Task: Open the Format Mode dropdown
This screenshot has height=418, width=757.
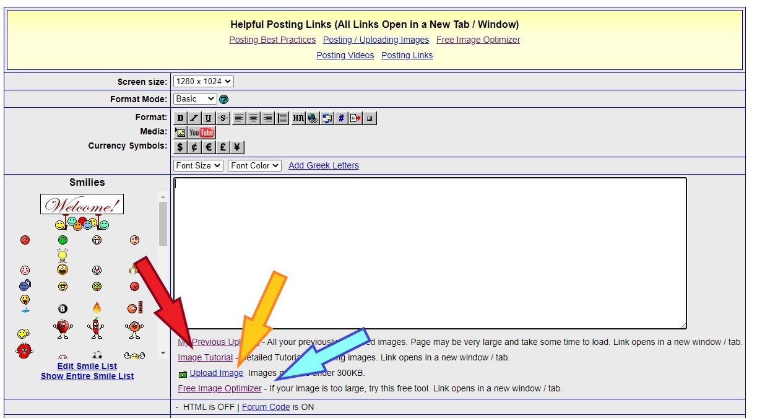Action: click(x=195, y=99)
